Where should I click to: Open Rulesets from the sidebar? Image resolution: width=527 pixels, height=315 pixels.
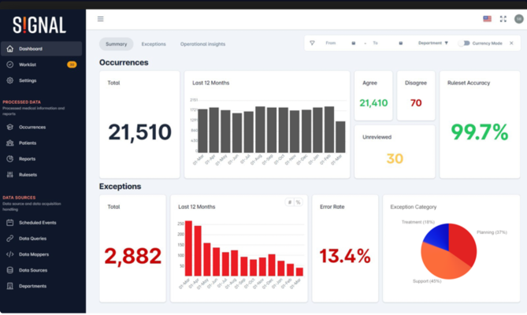28,175
